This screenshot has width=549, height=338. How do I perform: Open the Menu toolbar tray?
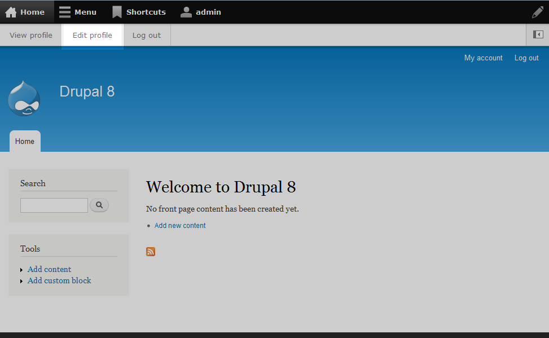click(x=78, y=12)
